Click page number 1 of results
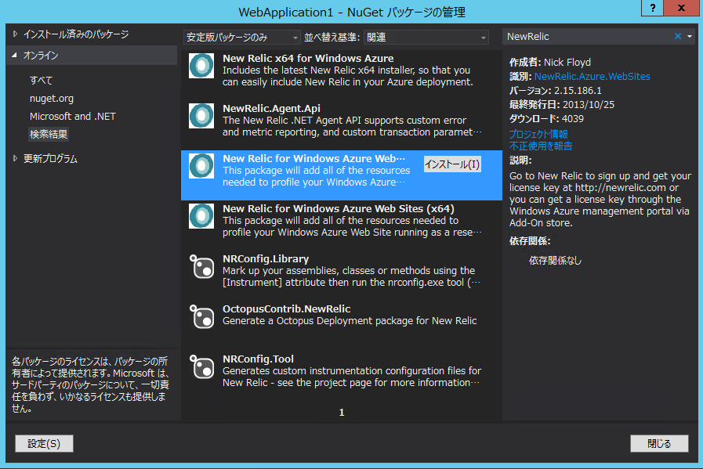The width and height of the screenshot is (703, 469). (342, 412)
